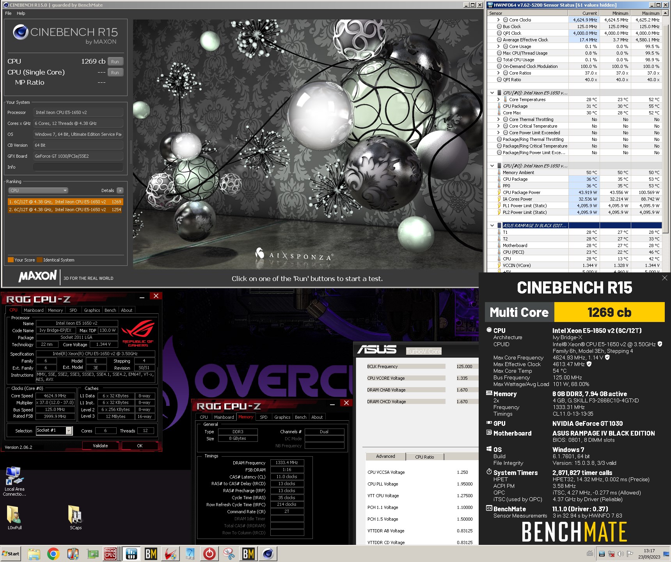Click the Current column header in HWiNFO
Screen dimensions: 671x562
(584, 13)
